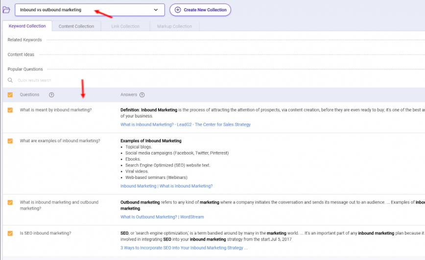This screenshot has width=425, height=260.
Task: Open 'What Is Outbound Marketing? | WordStream' link
Action: tap(162, 217)
